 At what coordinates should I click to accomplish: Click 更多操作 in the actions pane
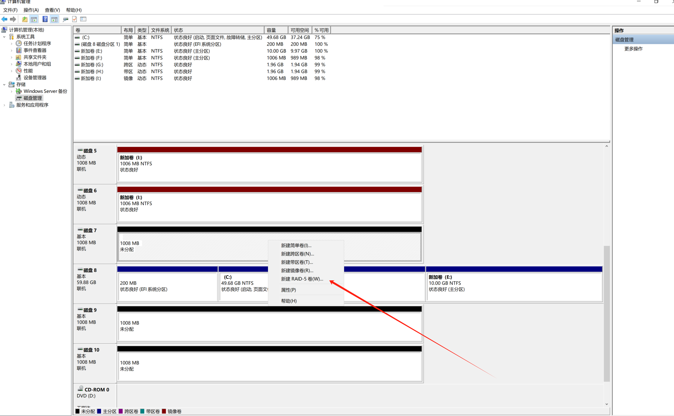[633, 49]
